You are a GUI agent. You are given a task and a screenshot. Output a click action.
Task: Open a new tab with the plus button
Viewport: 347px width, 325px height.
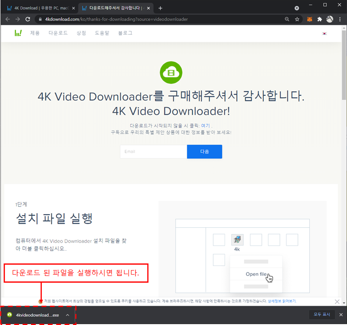point(160,8)
